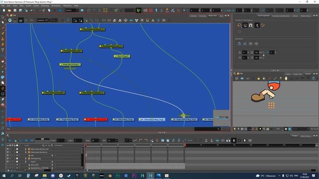319x179 pixels.
Task: Click the Undo arrow icon
Action: tap(32, 10)
